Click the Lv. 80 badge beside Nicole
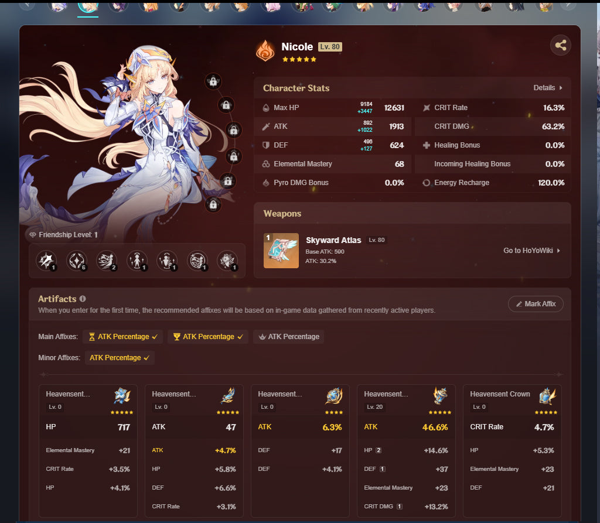 click(330, 47)
